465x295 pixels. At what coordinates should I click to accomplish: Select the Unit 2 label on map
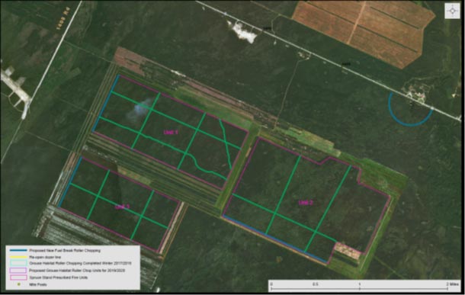[306, 203]
